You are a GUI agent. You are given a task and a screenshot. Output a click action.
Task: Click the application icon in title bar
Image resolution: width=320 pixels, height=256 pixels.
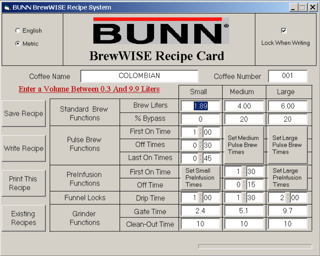tap(7, 8)
